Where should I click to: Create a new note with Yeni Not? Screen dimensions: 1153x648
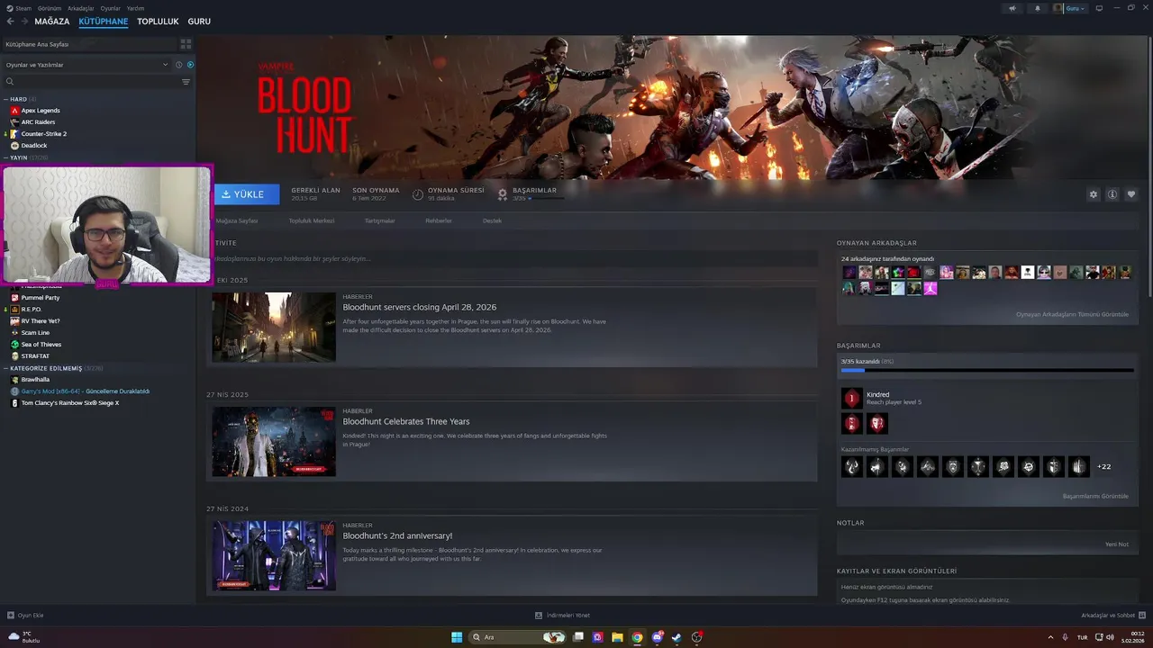[x=1117, y=544]
